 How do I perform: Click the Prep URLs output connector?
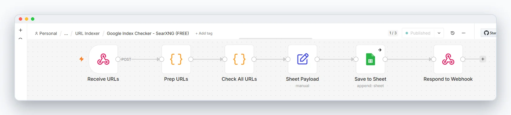tap(191, 59)
